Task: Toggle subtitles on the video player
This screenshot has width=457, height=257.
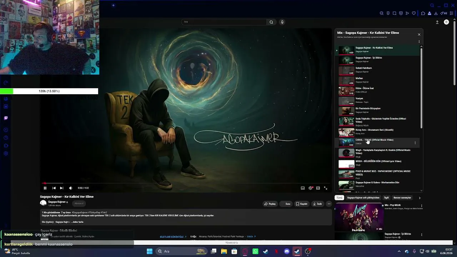Action: click(x=303, y=188)
